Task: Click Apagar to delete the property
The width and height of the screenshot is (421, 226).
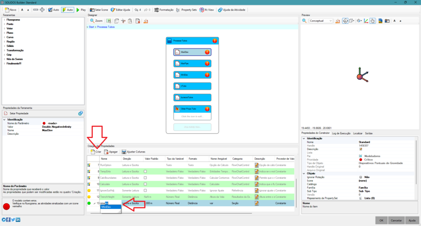Action: (111, 152)
